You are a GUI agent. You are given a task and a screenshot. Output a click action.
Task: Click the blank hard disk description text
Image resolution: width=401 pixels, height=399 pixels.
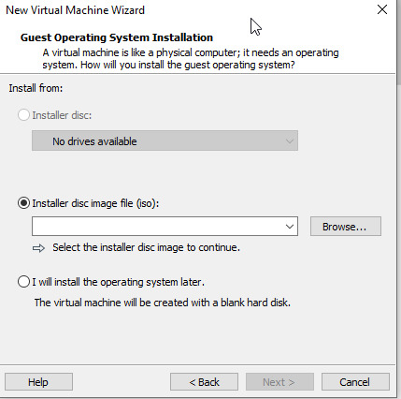(x=163, y=303)
